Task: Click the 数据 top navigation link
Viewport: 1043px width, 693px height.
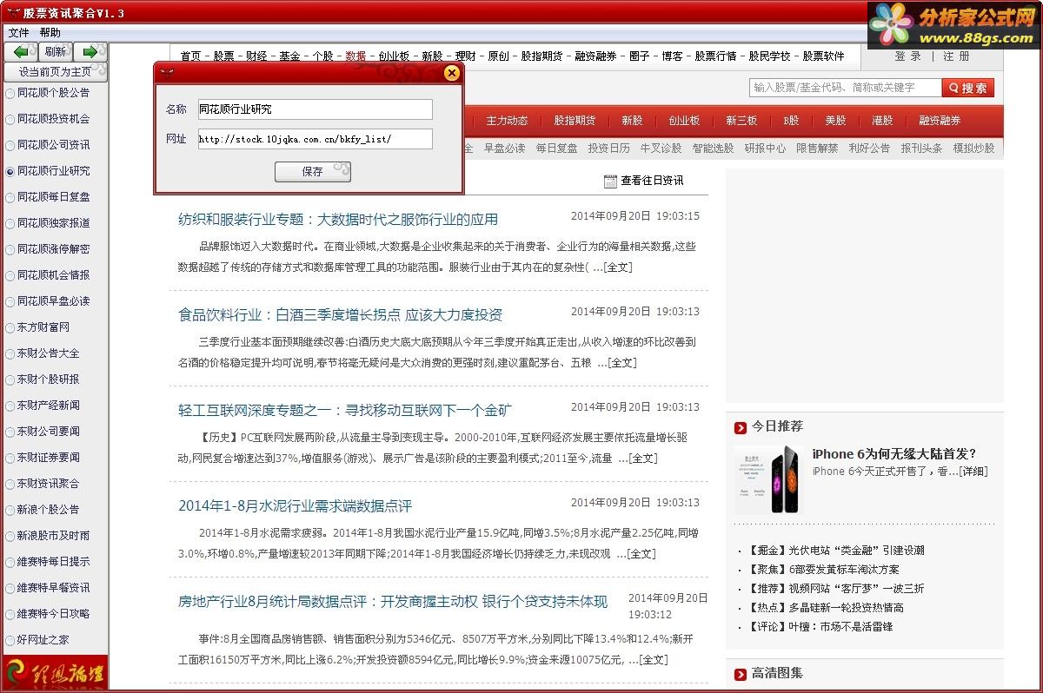Action: pos(355,56)
